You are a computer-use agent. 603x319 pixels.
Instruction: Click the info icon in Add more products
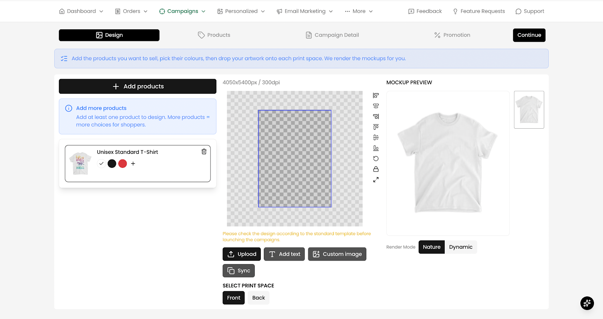[x=69, y=108]
